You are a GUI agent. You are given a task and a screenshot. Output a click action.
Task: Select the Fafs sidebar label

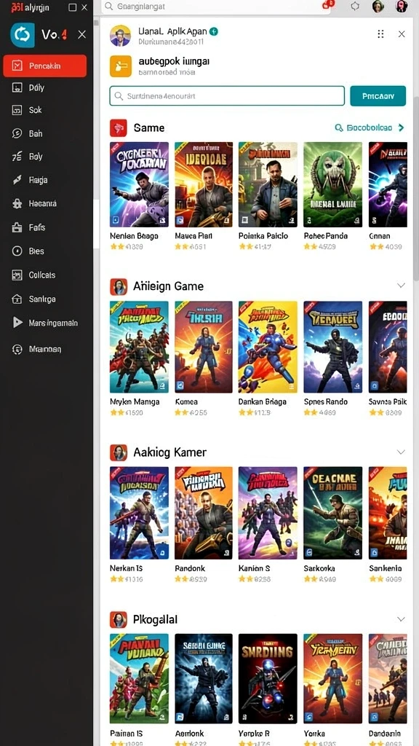[37, 227]
